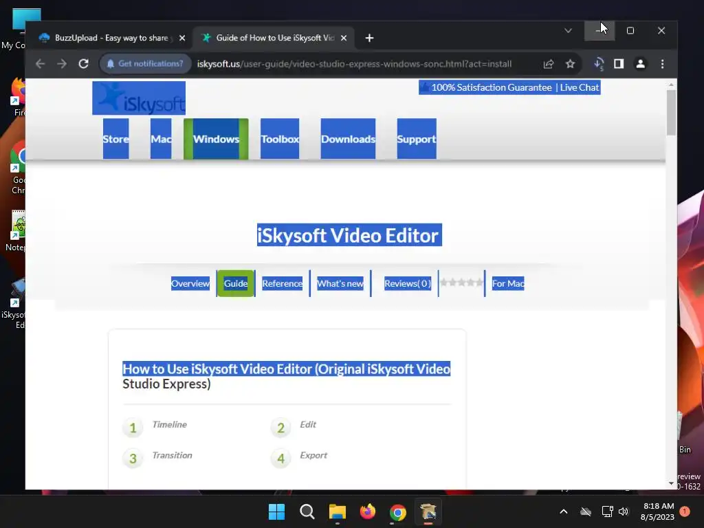
Task: Open the Reviews(0) tab
Action: [x=408, y=283]
